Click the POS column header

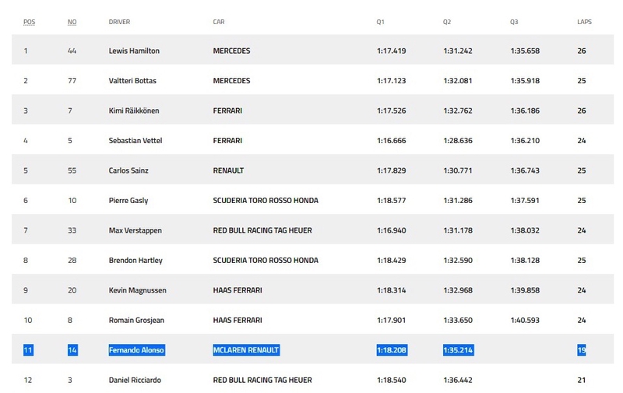click(29, 22)
